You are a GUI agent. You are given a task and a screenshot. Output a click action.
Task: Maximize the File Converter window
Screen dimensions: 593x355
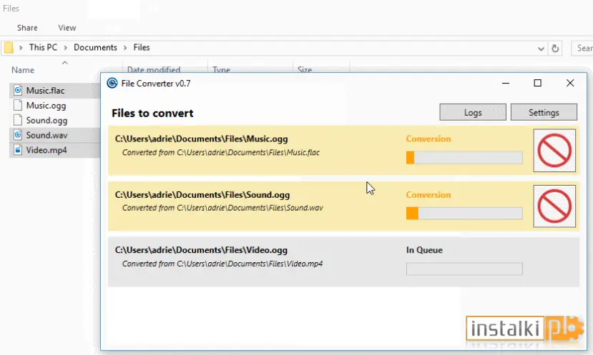pyautogui.click(x=537, y=83)
